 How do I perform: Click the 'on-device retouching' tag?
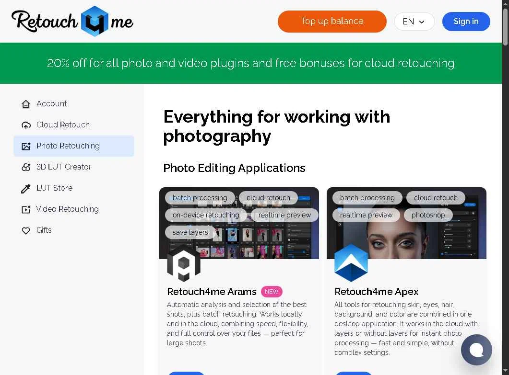click(x=206, y=215)
